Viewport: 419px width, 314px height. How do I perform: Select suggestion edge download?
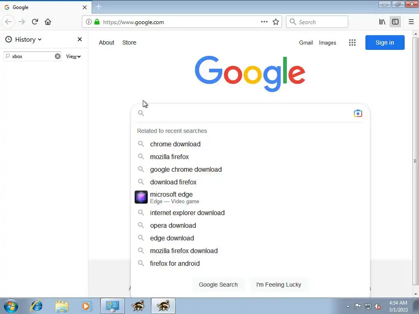[250, 238]
